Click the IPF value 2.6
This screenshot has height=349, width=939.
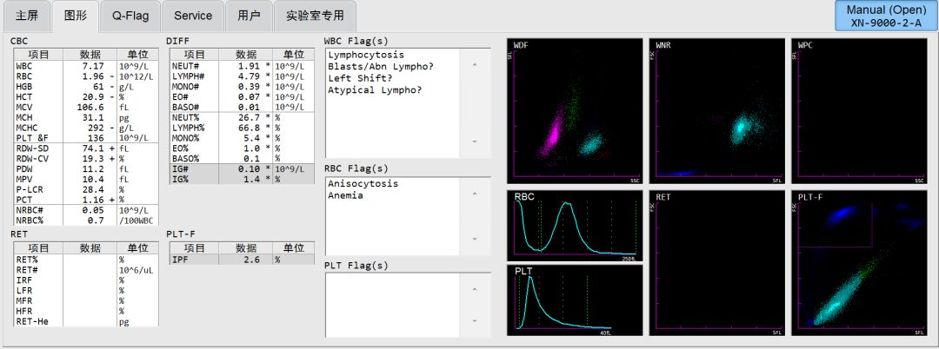252,260
